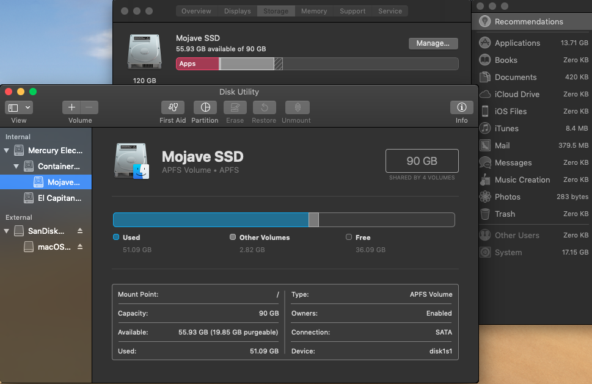Screen dimensions: 592x384
Task: Click the Mojave SSD drive icon in Disk Utility
Action: [x=132, y=161]
